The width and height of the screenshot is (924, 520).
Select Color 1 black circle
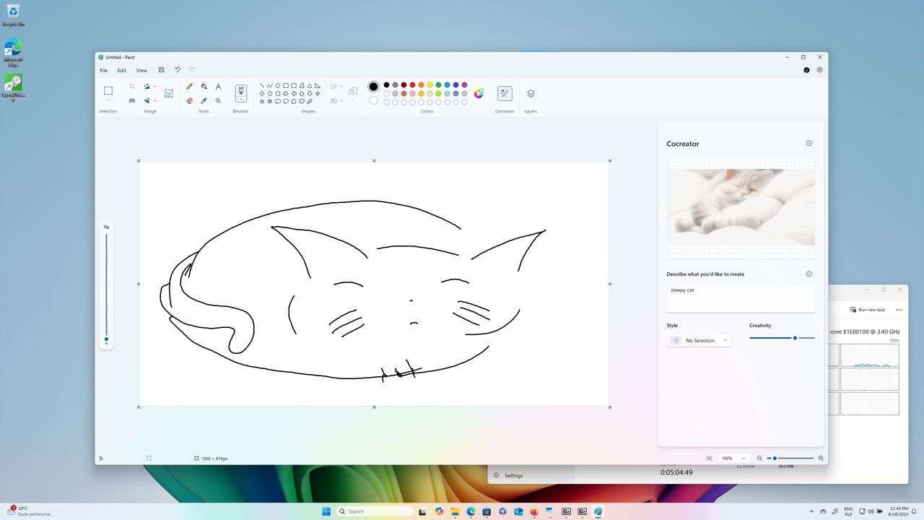(x=373, y=87)
